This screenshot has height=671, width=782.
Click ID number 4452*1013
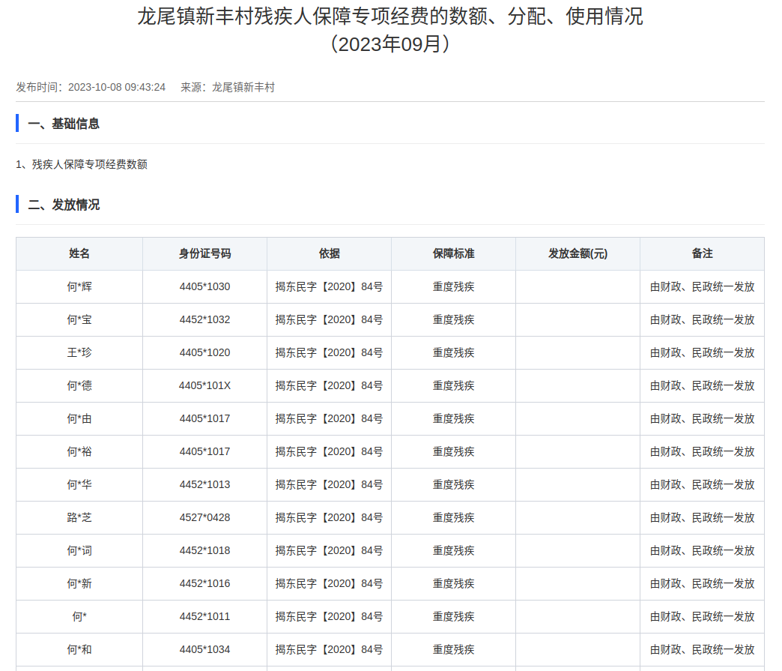[x=205, y=485]
